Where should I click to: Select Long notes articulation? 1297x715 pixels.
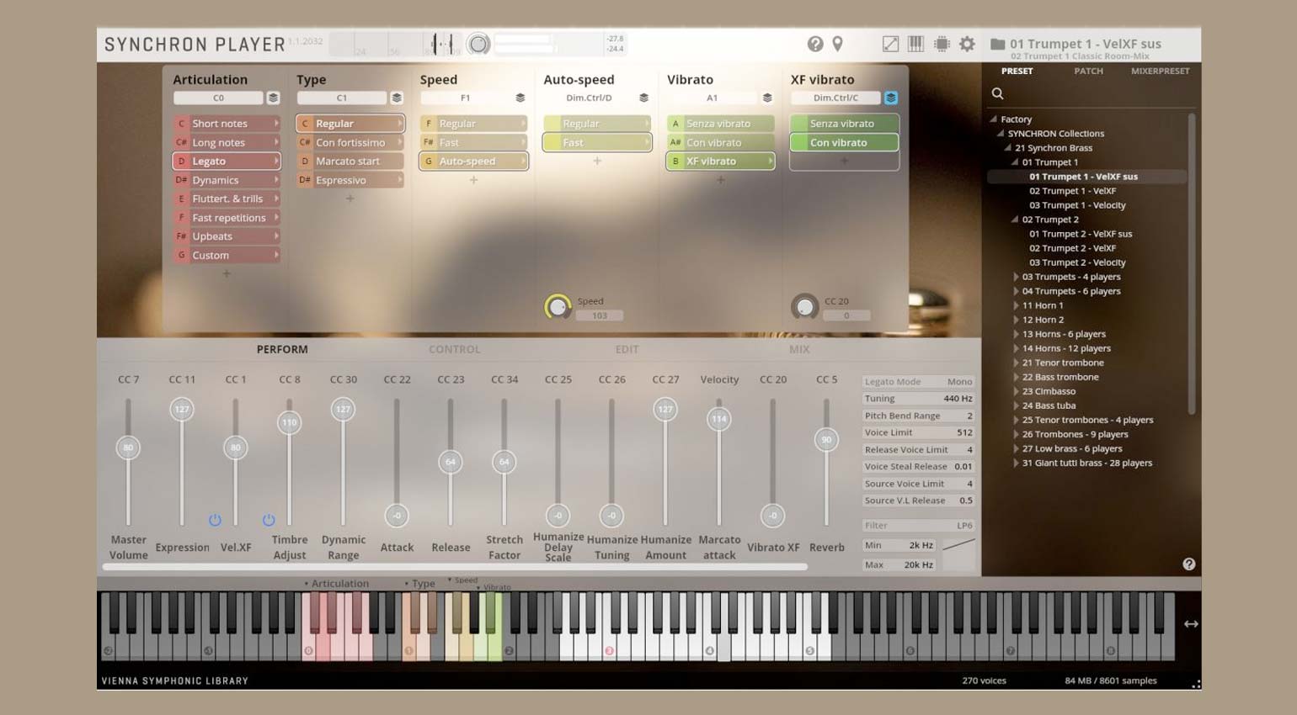[226, 142]
